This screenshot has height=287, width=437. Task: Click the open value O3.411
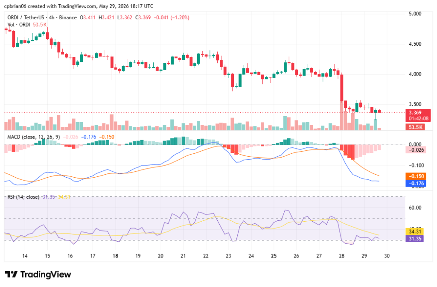click(87, 18)
